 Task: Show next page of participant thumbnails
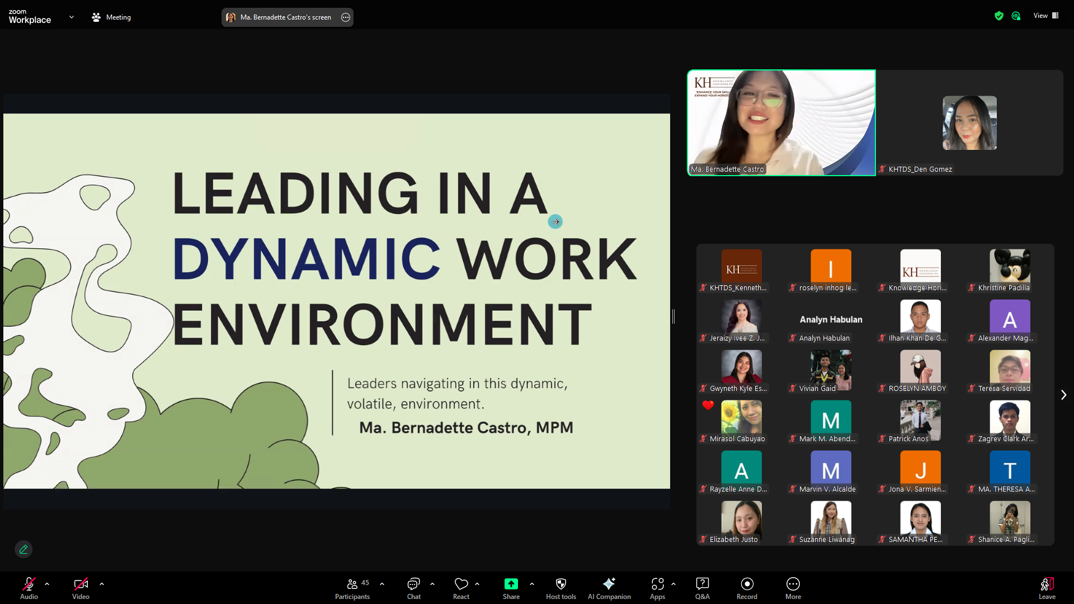coord(1063,395)
